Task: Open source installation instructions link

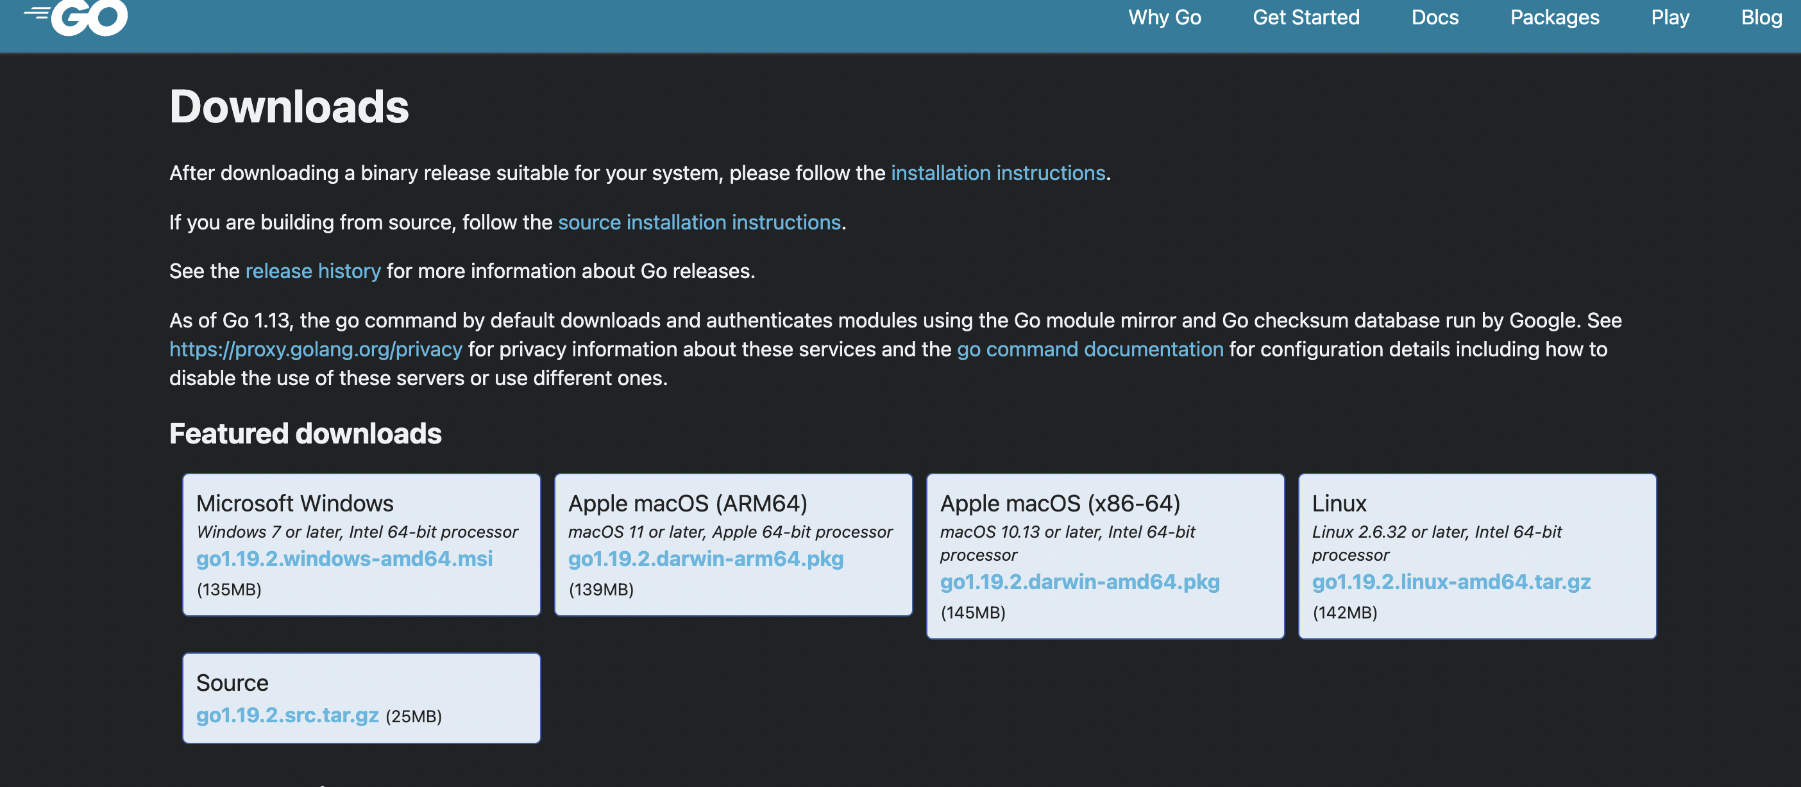Action: pos(698,222)
